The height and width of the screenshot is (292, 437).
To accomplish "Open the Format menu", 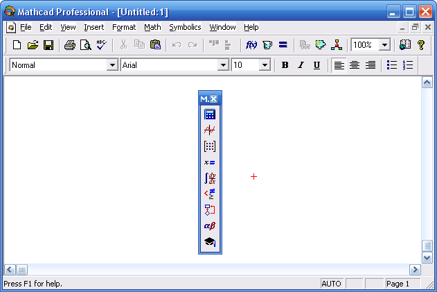I will (124, 27).
